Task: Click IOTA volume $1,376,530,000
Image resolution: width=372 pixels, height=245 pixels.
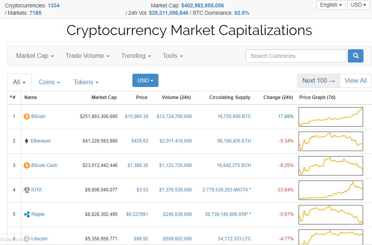Action: [176, 190]
